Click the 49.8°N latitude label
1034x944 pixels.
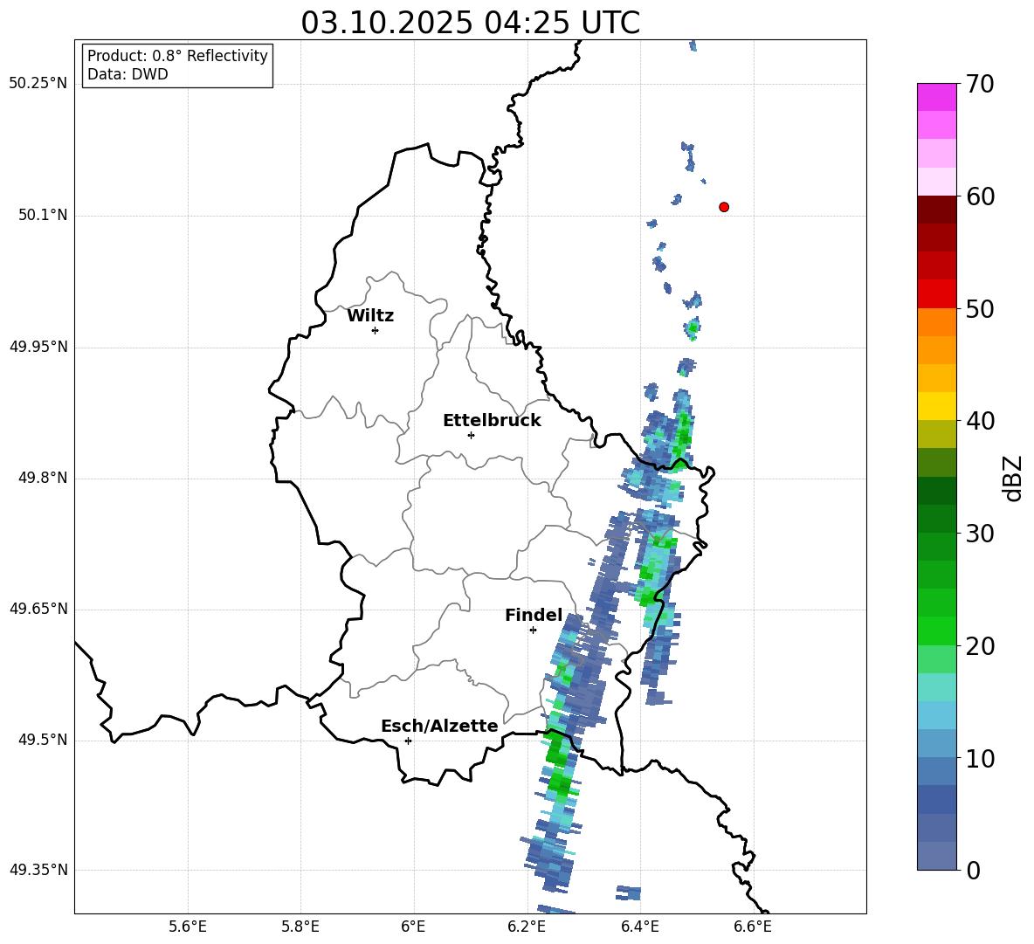point(43,478)
